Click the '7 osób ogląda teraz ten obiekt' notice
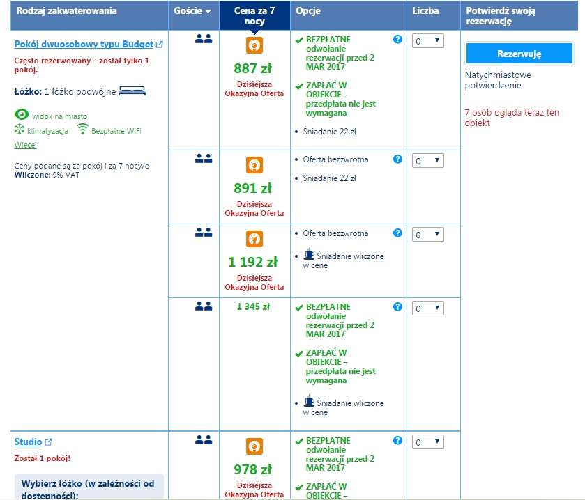Viewport: 585px width, 500px height. (x=512, y=118)
